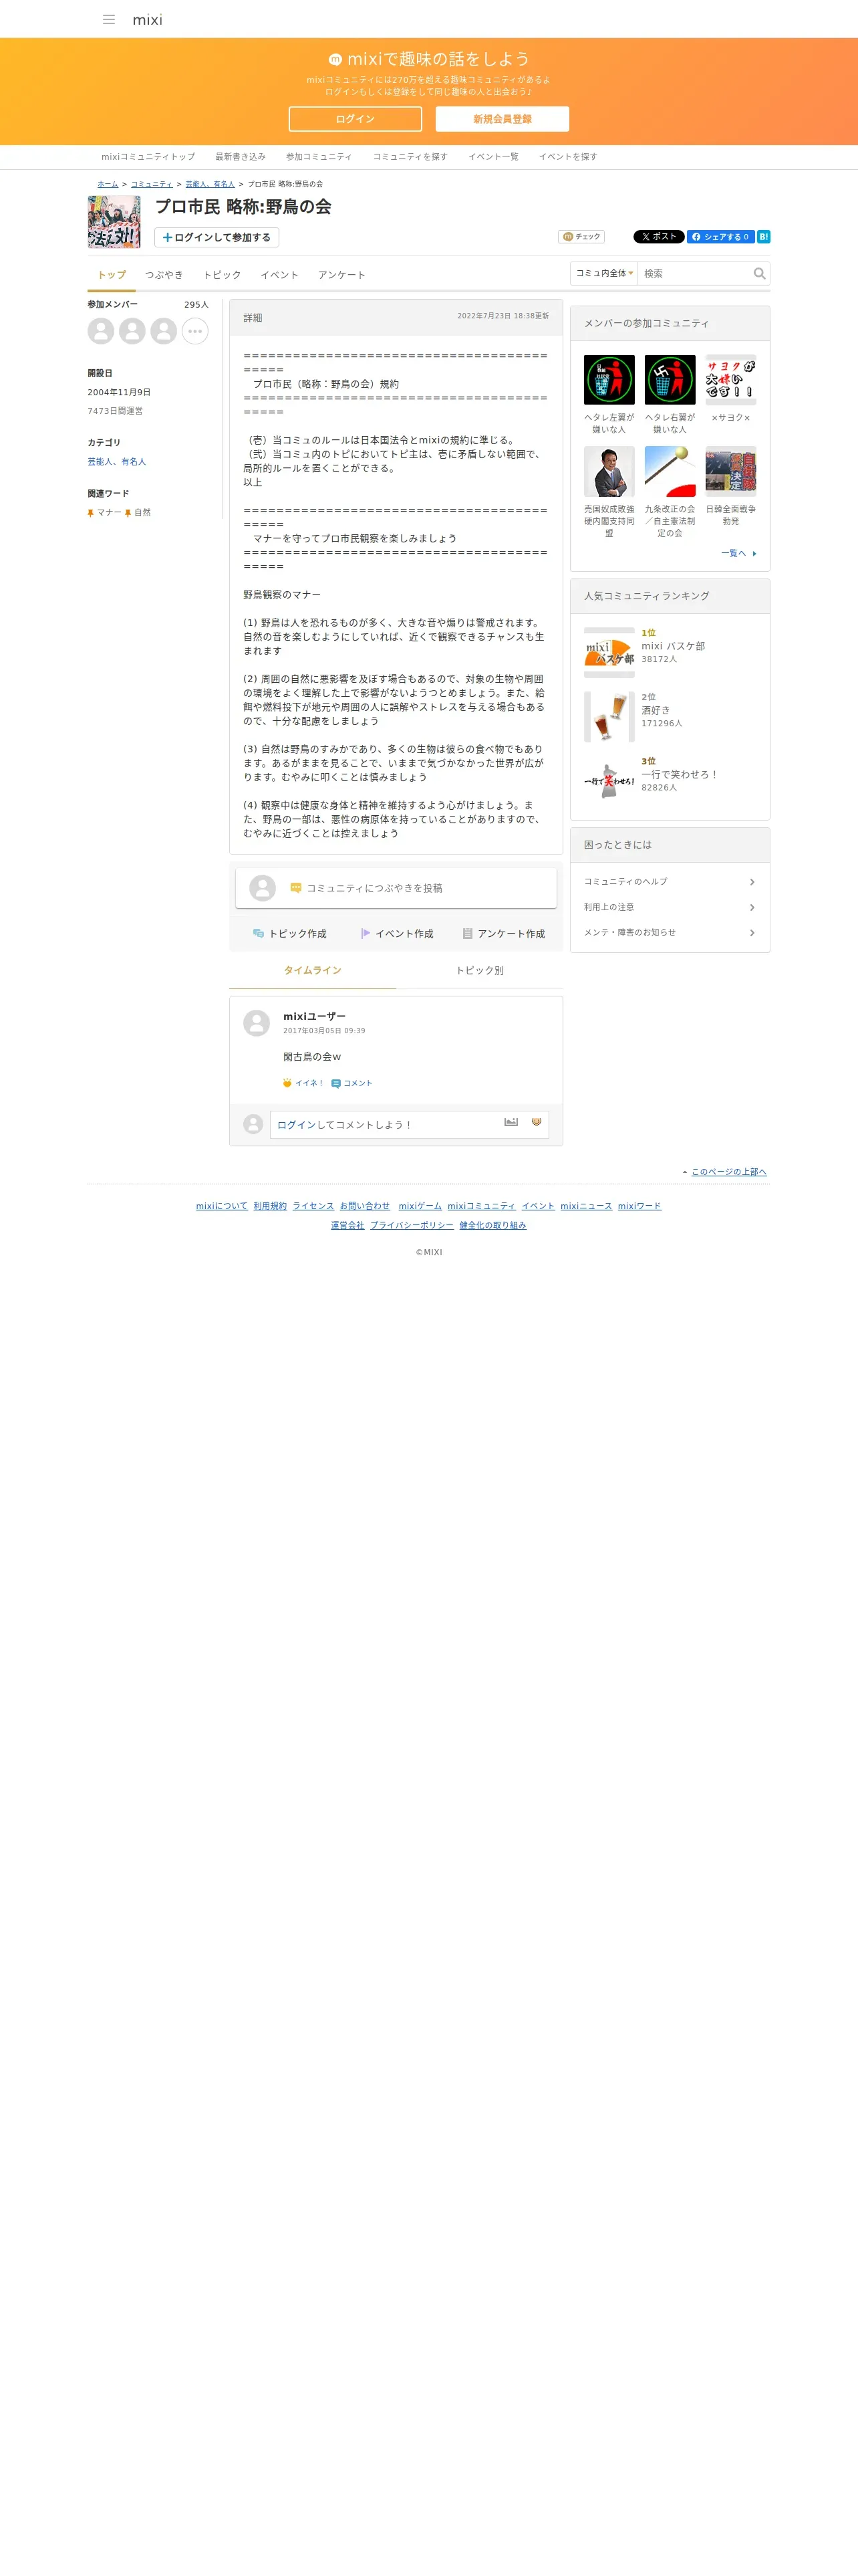Click ログイン link in comment box
This screenshot has width=858, height=2576.
297,1126
